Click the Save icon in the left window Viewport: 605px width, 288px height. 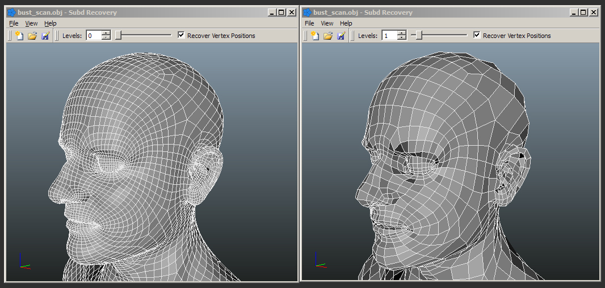point(45,36)
